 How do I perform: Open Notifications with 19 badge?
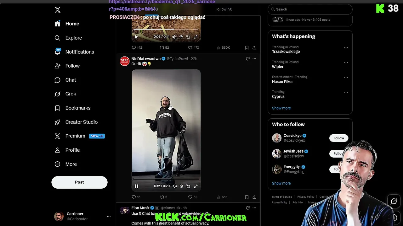click(74, 52)
